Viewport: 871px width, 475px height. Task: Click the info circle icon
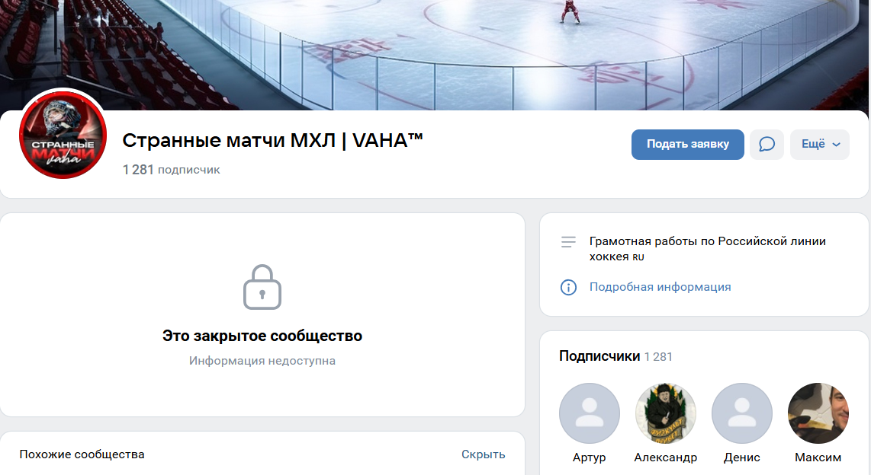pyautogui.click(x=568, y=287)
